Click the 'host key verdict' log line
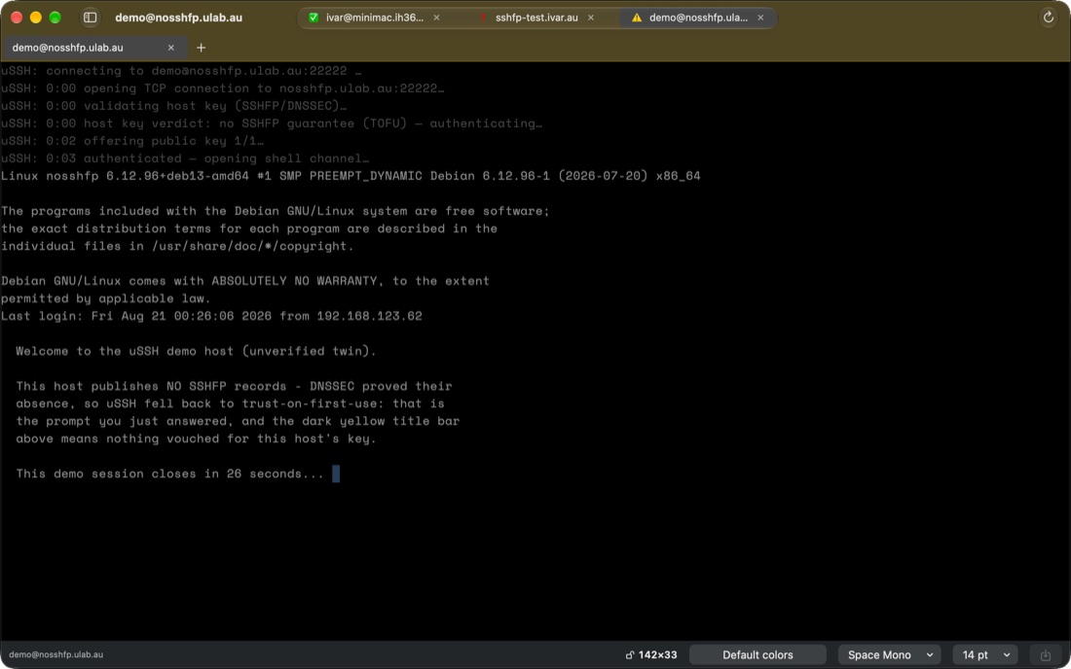Image resolution: width=1071 pixels, height=669 pixels. [x=272, y=123]
